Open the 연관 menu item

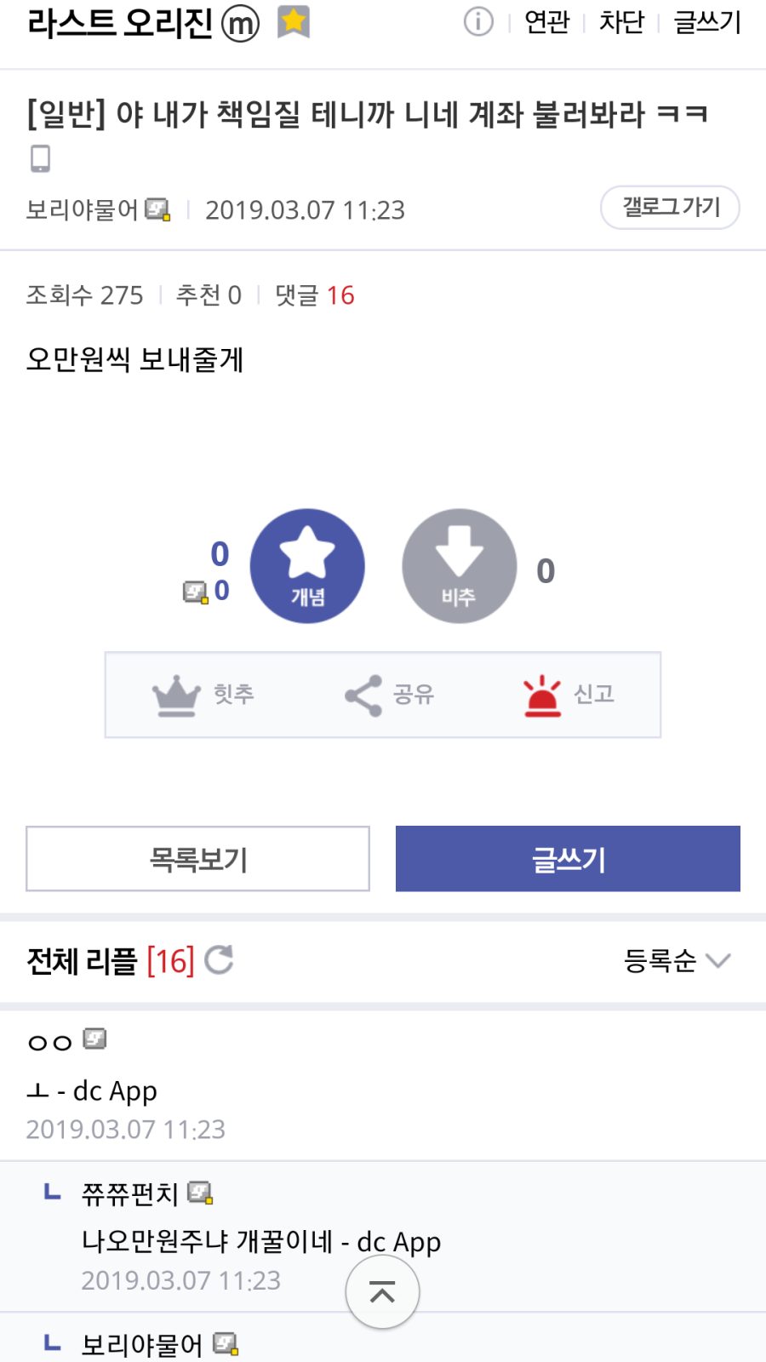click(546, 22)
